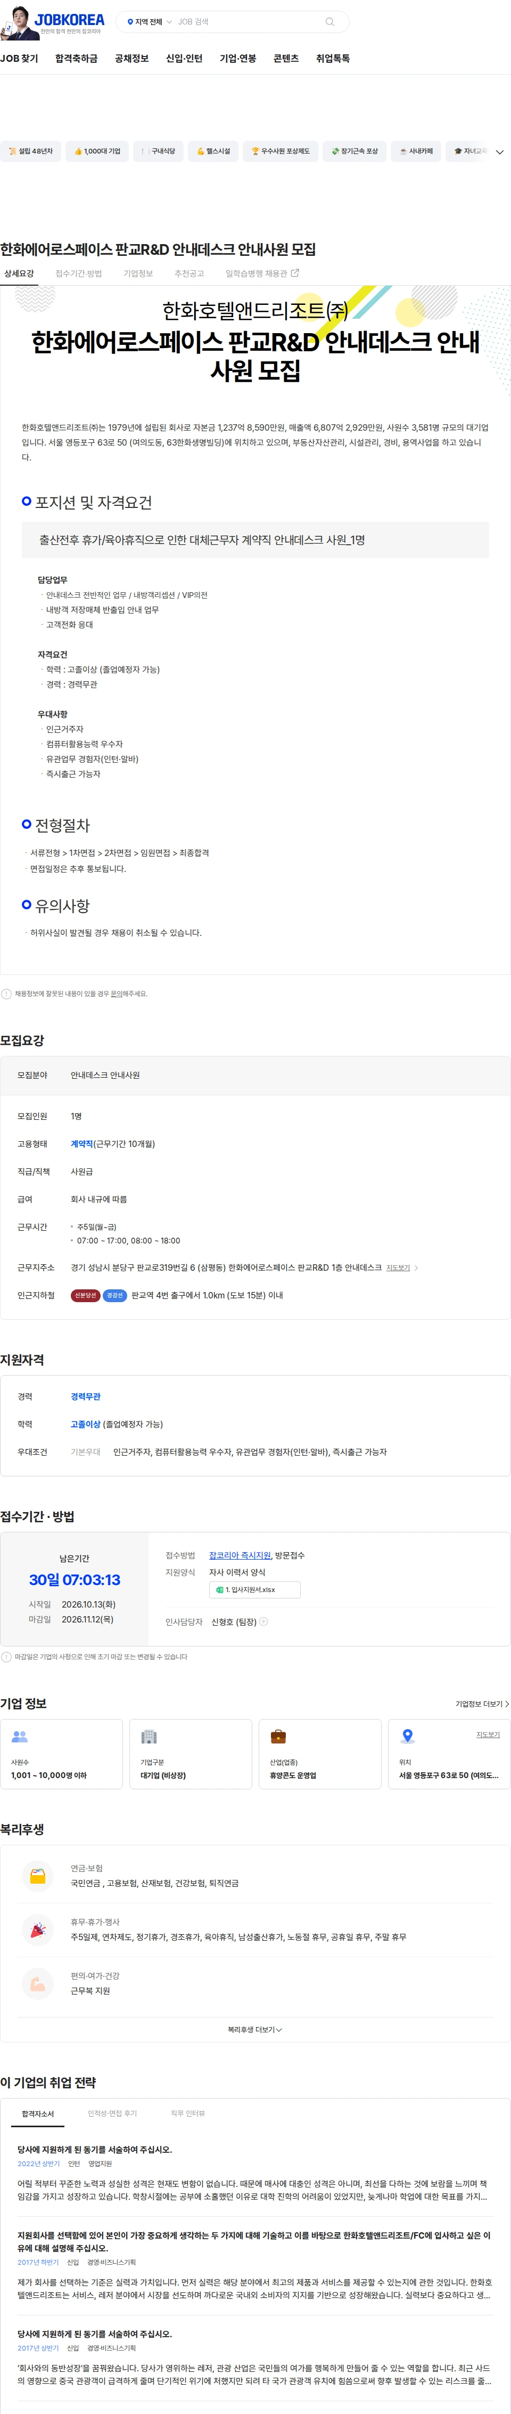
Task: Click the 구내식당 tag
Action: 158,151
